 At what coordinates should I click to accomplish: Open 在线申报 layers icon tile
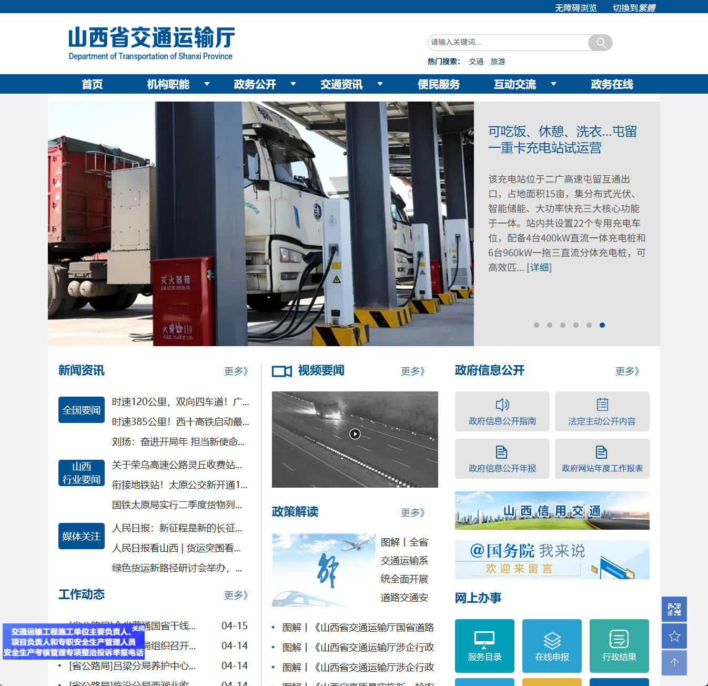point(552,645)
